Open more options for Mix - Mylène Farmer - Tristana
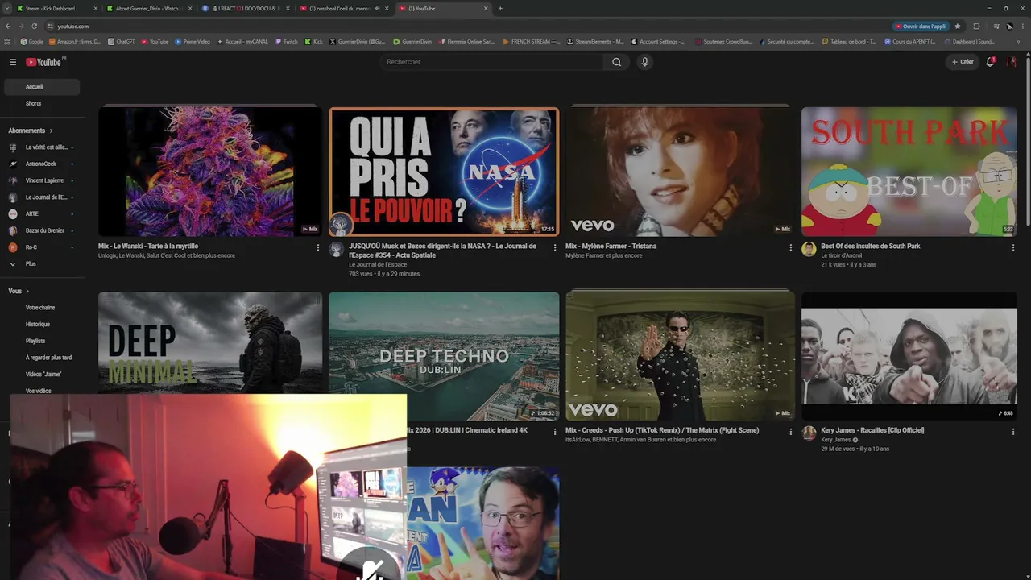Screen dimensions: 1031x580 790,247
